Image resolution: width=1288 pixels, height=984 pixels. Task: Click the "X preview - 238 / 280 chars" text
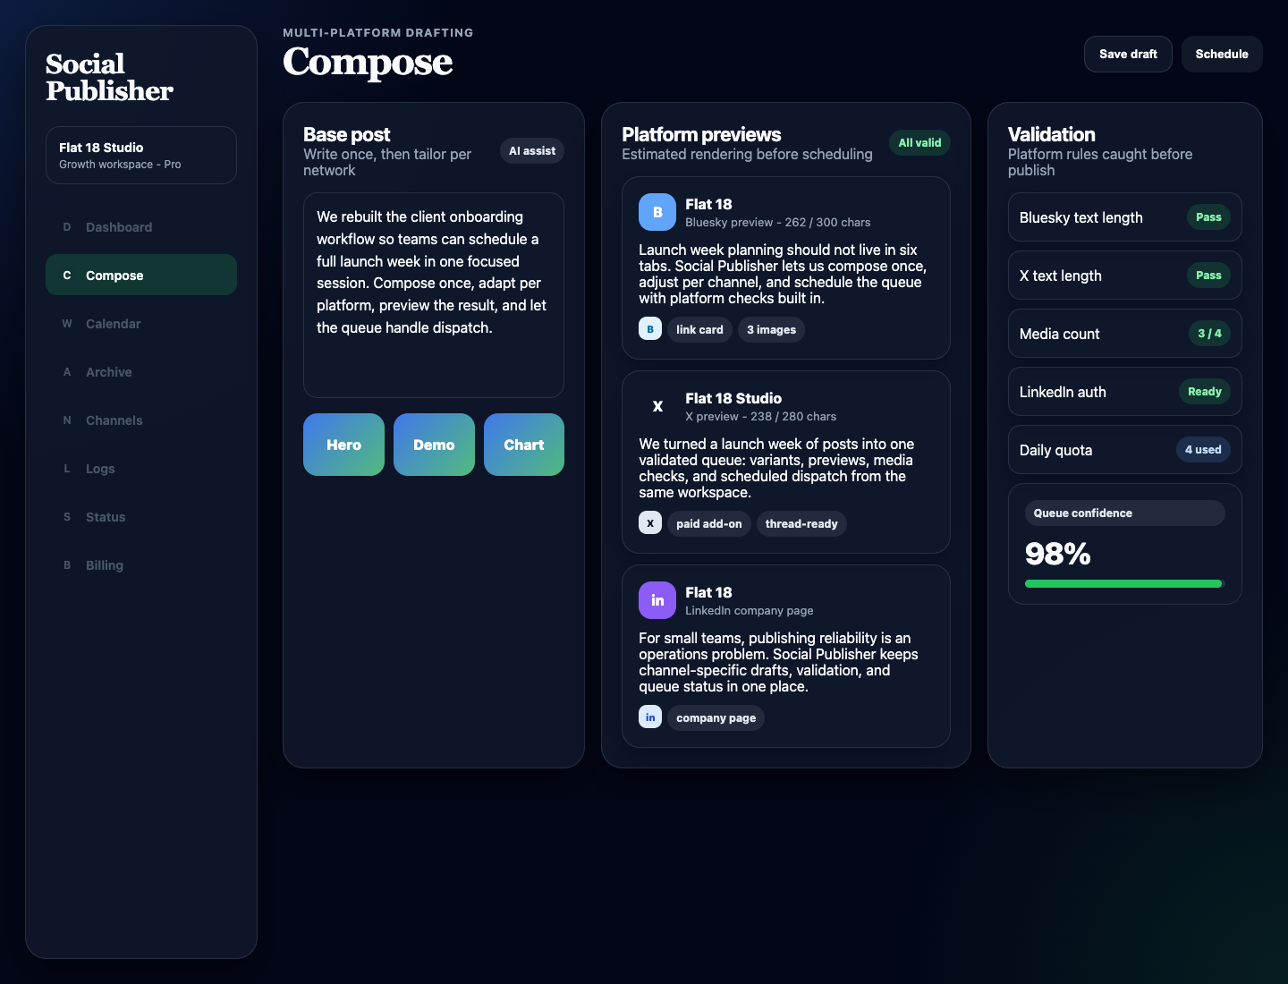[x=760, y=416]
